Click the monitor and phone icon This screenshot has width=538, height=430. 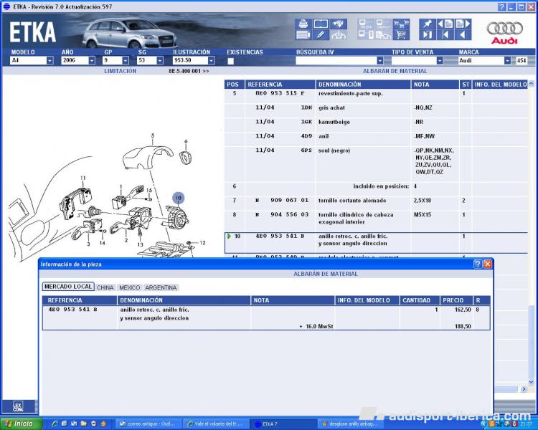click(x=366, y=34)
